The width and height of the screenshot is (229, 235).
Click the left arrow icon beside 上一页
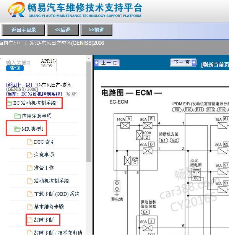tap(96, 63)
